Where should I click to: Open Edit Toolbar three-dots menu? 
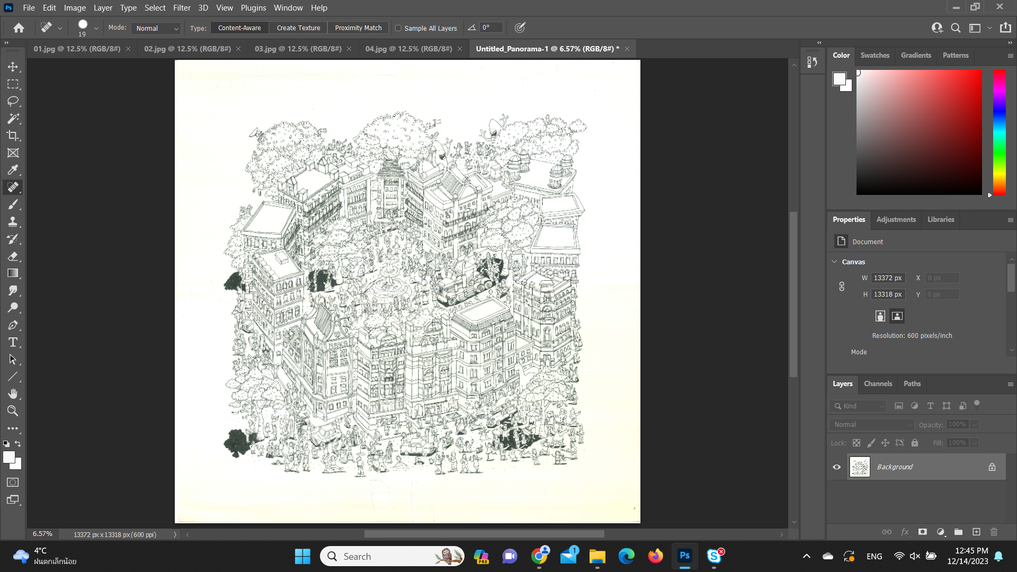(x=13, y=428)
